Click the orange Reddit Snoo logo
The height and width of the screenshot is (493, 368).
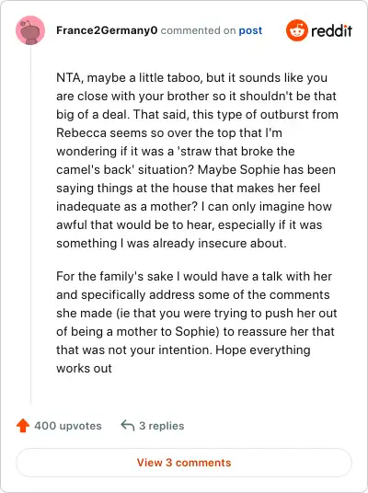pyautogui.click(x=296, y=30)
